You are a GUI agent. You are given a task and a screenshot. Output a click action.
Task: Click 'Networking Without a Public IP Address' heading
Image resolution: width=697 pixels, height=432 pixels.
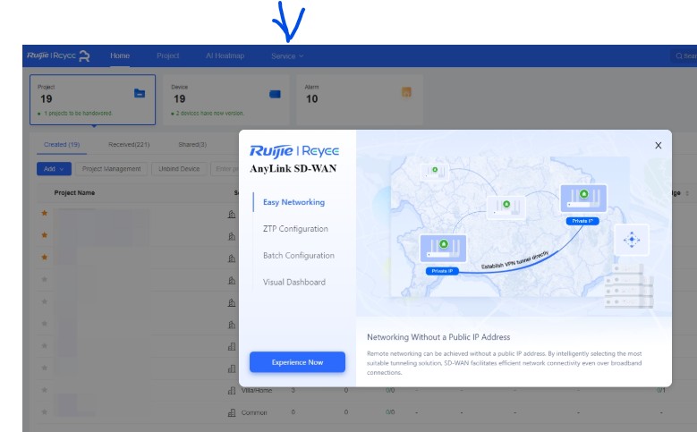pos(438,337)
